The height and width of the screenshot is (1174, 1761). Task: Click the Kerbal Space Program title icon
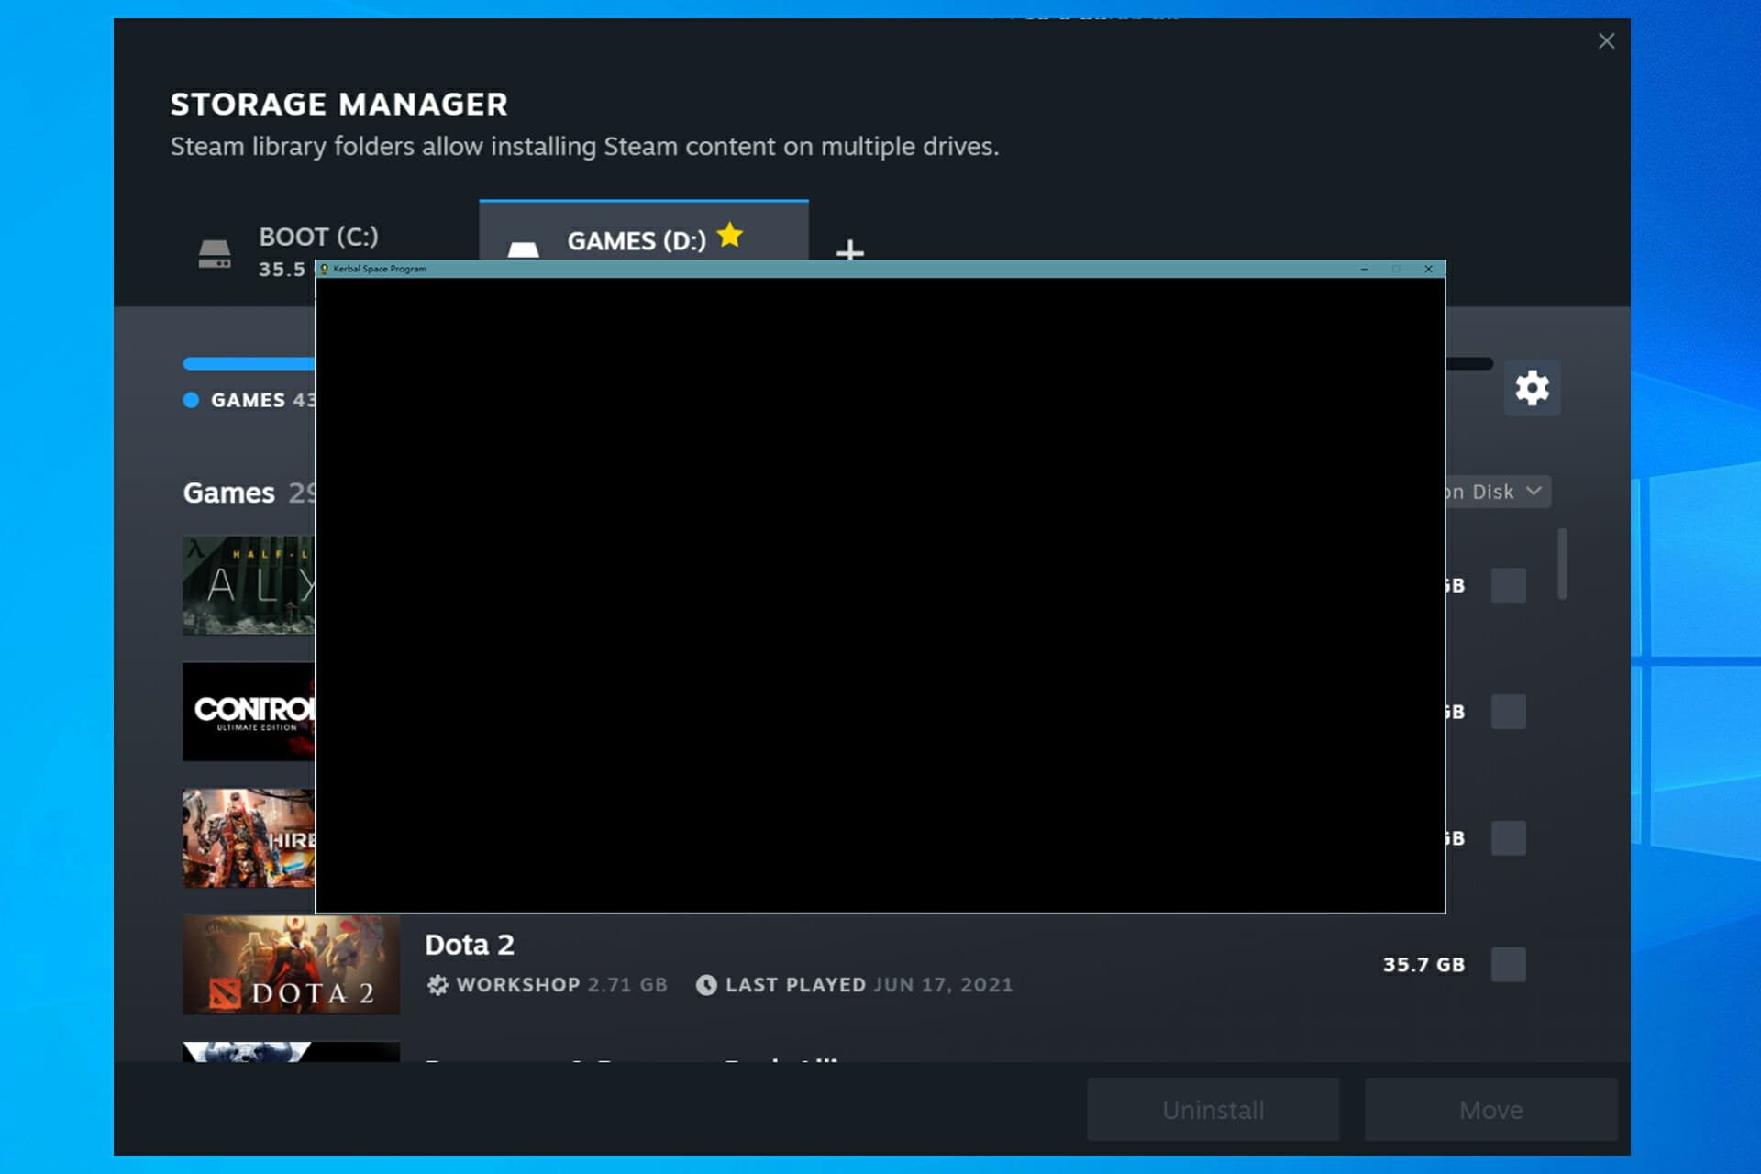pos(324,269)
